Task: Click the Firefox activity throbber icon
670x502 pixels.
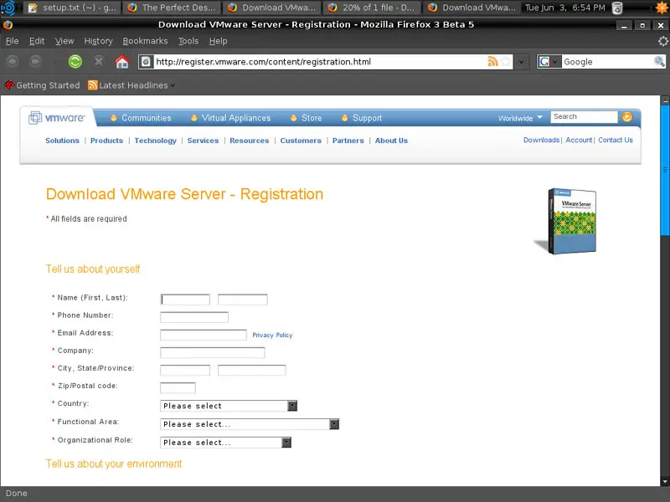Action: click(x=662, y=41)
